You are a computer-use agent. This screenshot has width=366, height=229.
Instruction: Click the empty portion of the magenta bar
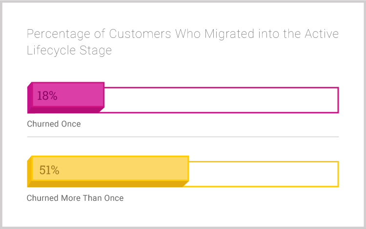coord(221,100)
